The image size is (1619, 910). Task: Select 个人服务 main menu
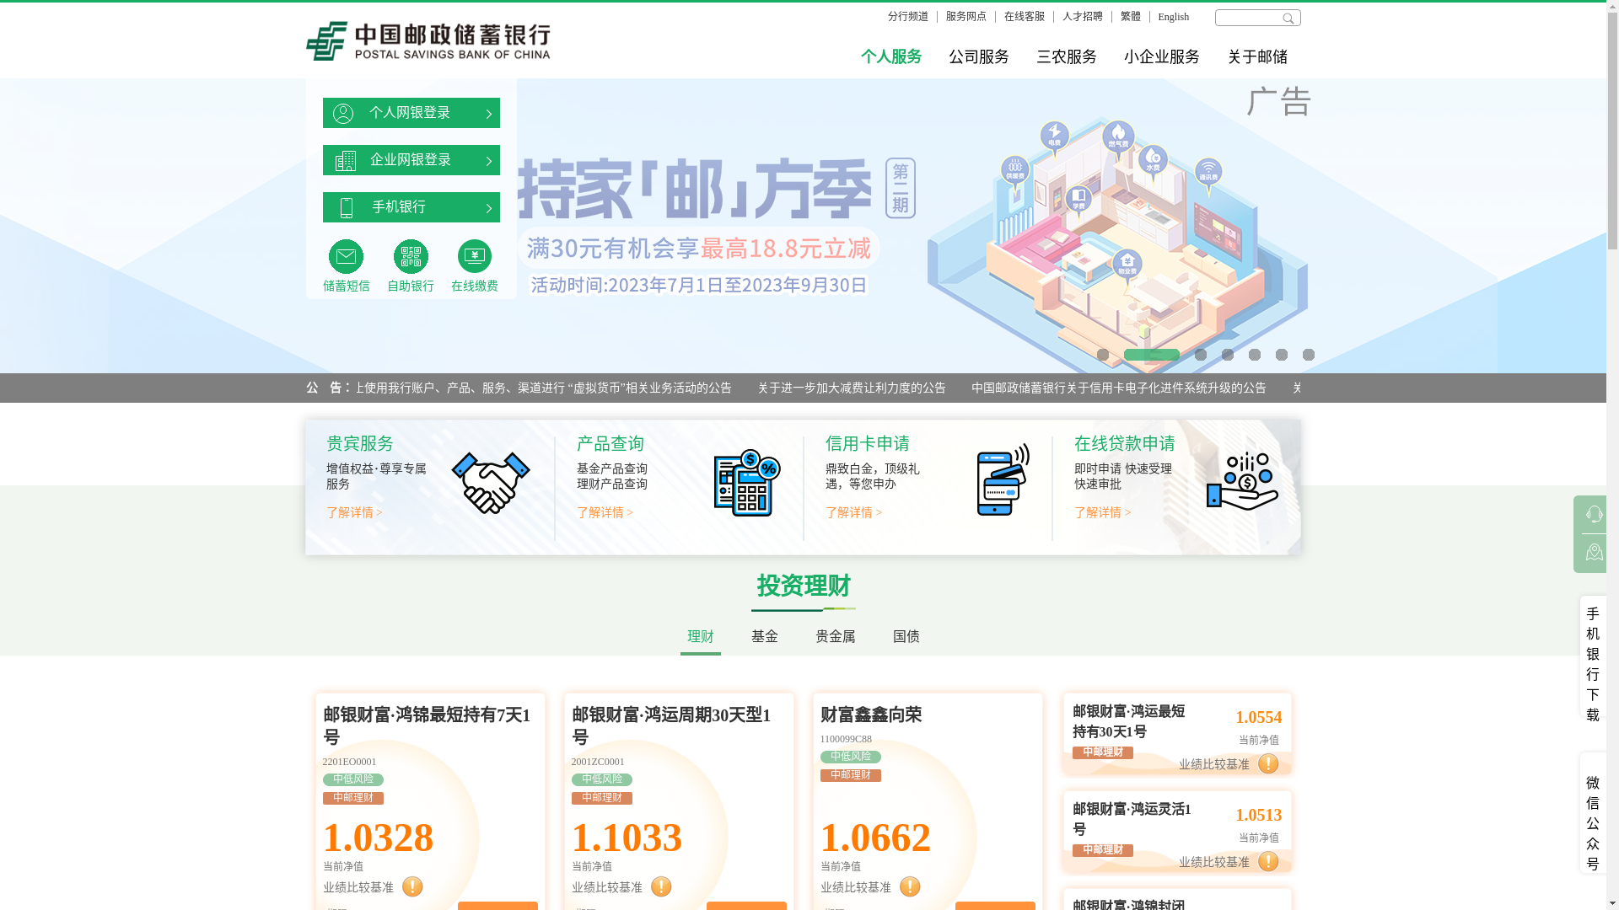point(891,56)
